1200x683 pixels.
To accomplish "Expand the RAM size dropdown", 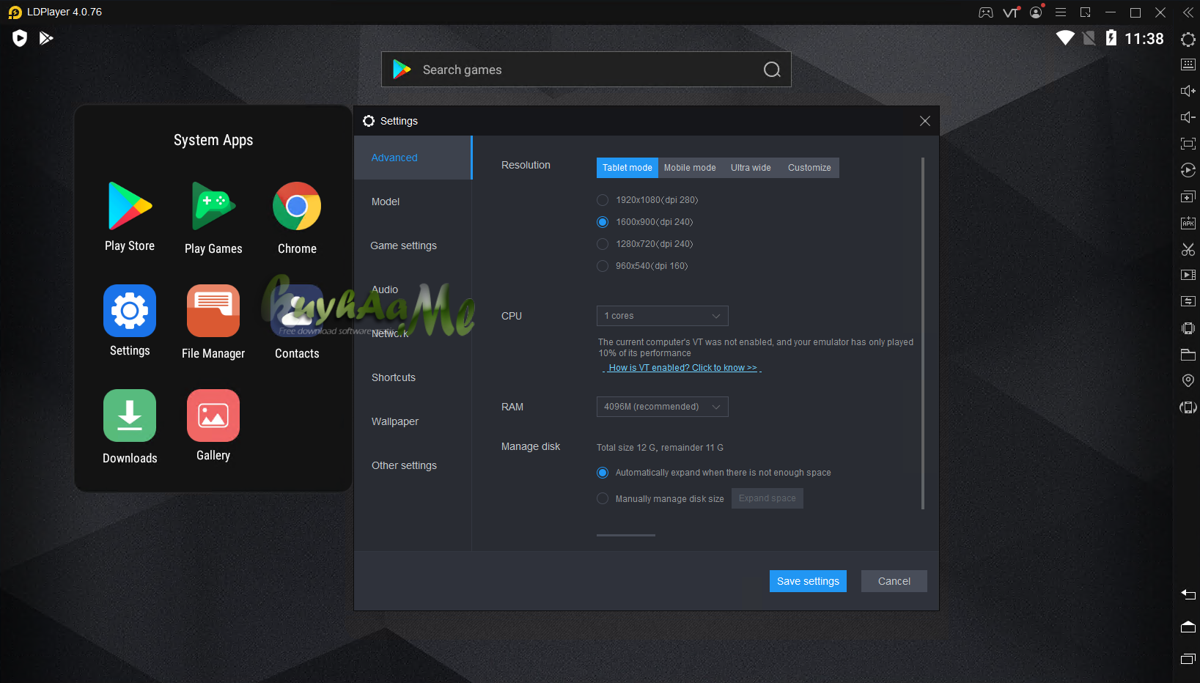I will pyautogui.click(x=663, y=407).
